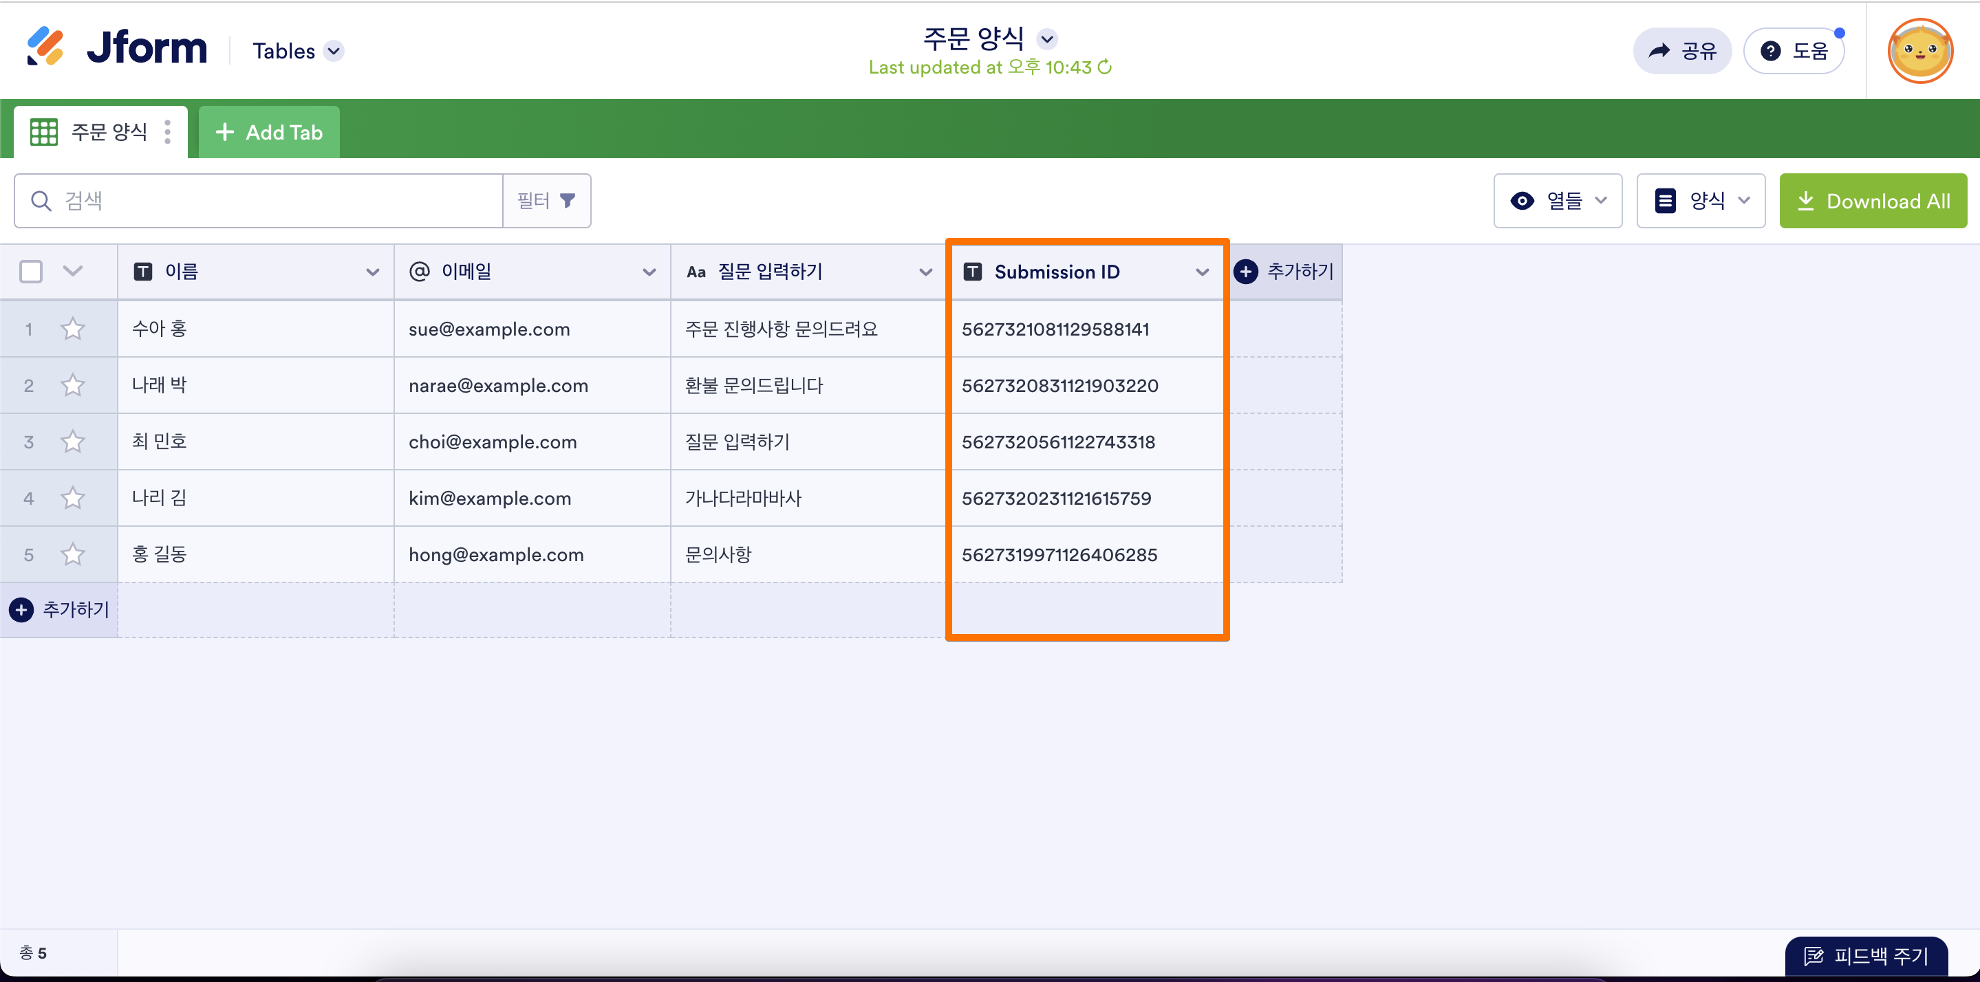Toggle the select-all rows checkbox

click(x=31, y=271)
